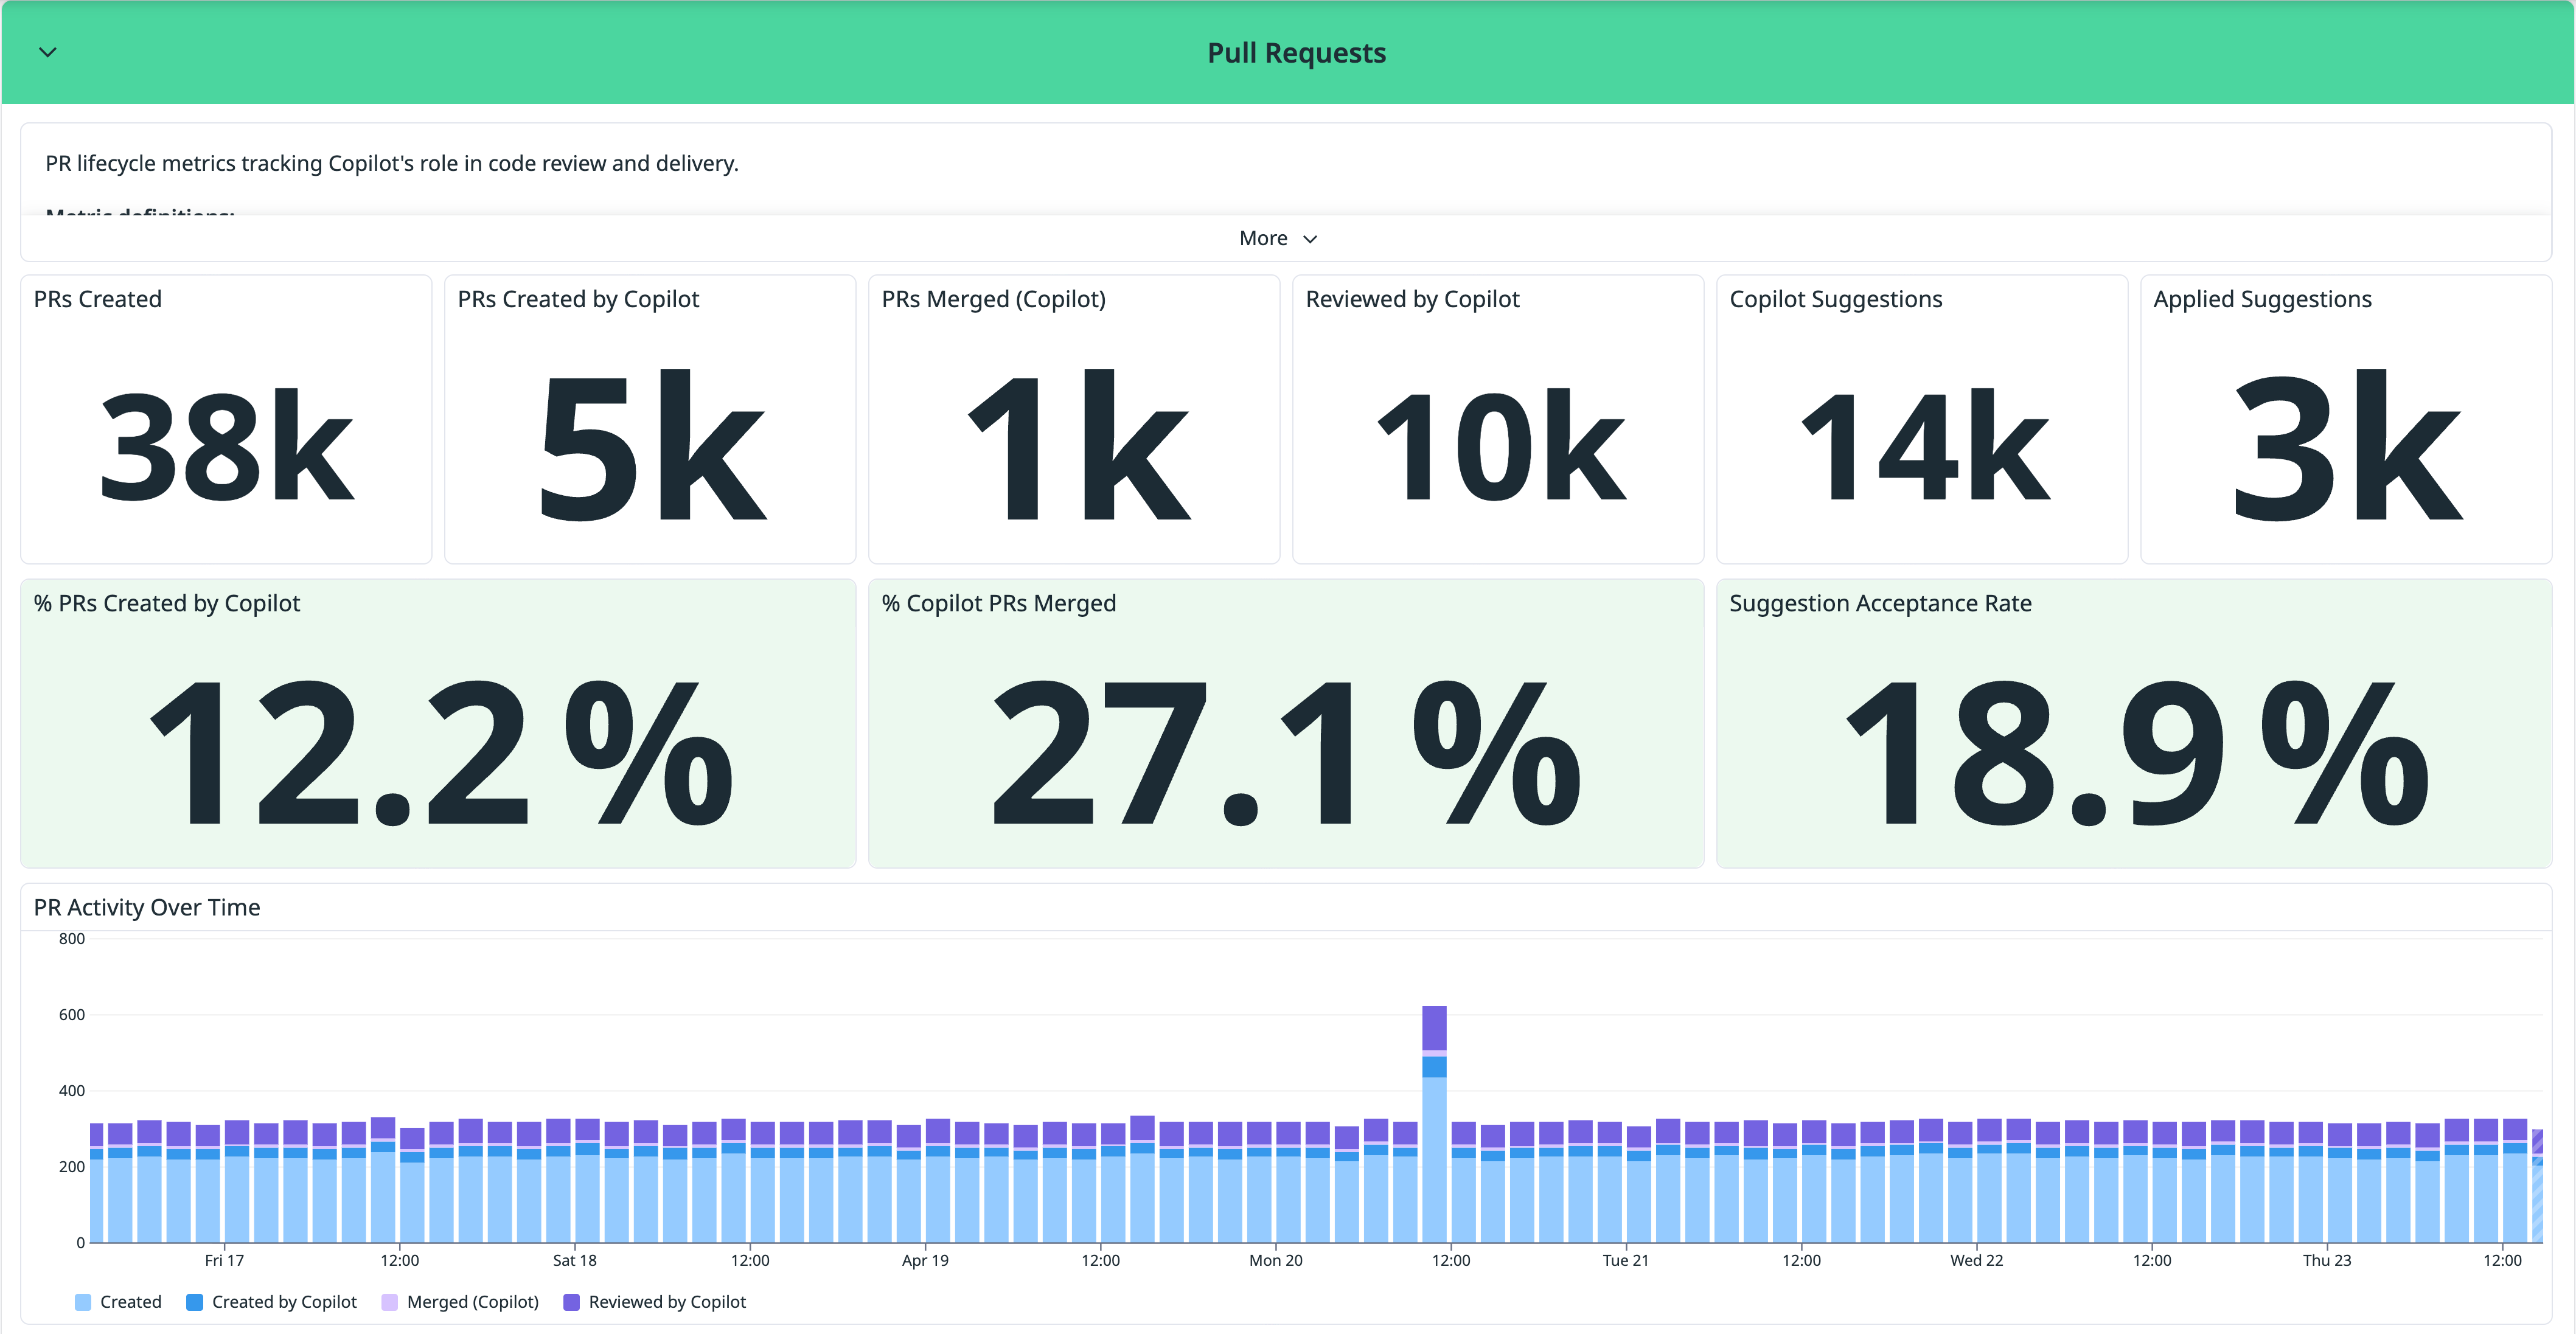
Task: Click the PRs Merged (Copilot) title
Action: click(993, 299)
